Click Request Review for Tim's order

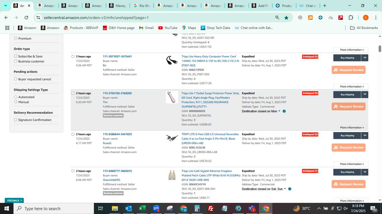(x=348, y=106)
